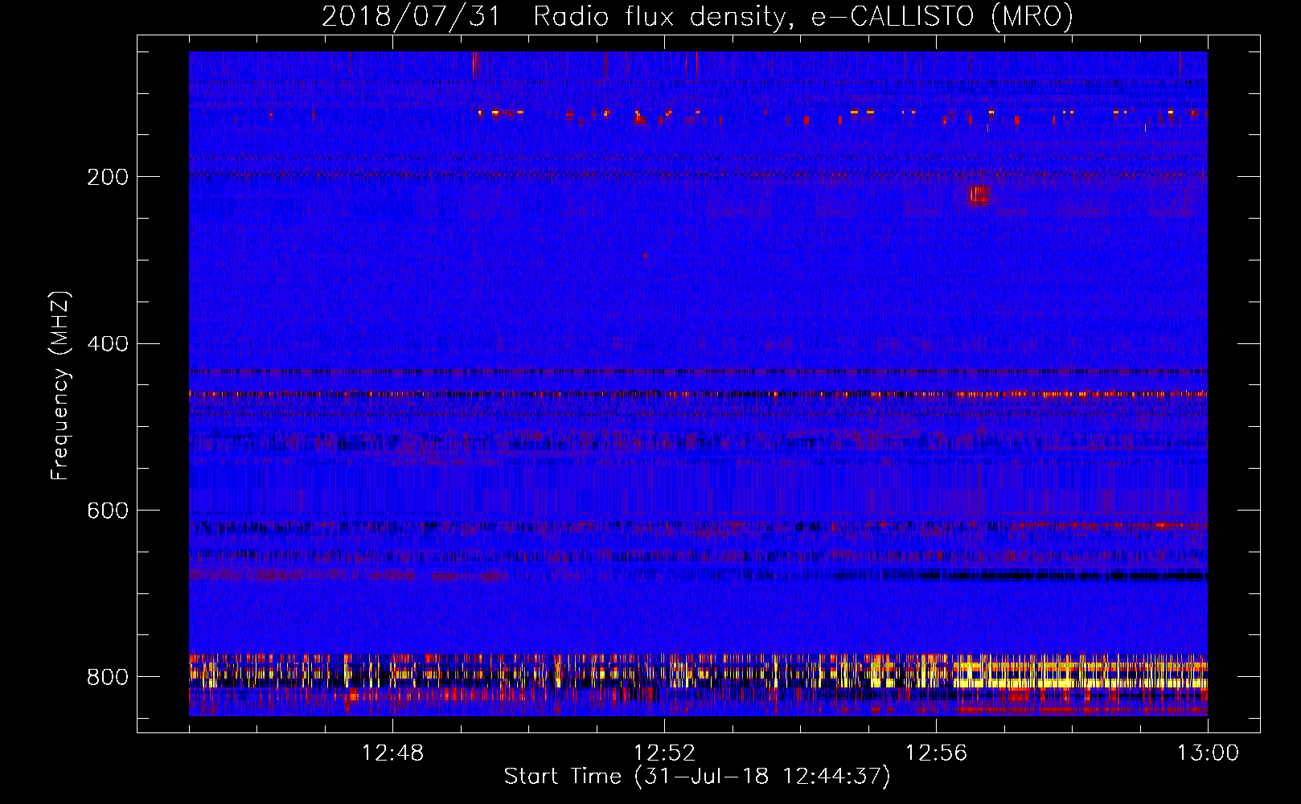Image resolution: width=1301 pixels, height=804 pixels.
Task: Click the red burst spot near 12:56 below 200 MHz
Action: [979, 195]
